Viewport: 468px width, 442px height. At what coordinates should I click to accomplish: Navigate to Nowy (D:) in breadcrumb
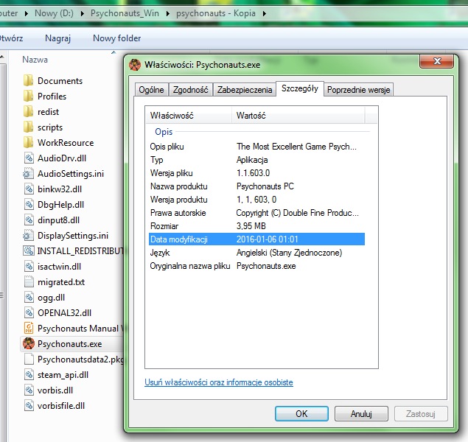coord(54,13)
